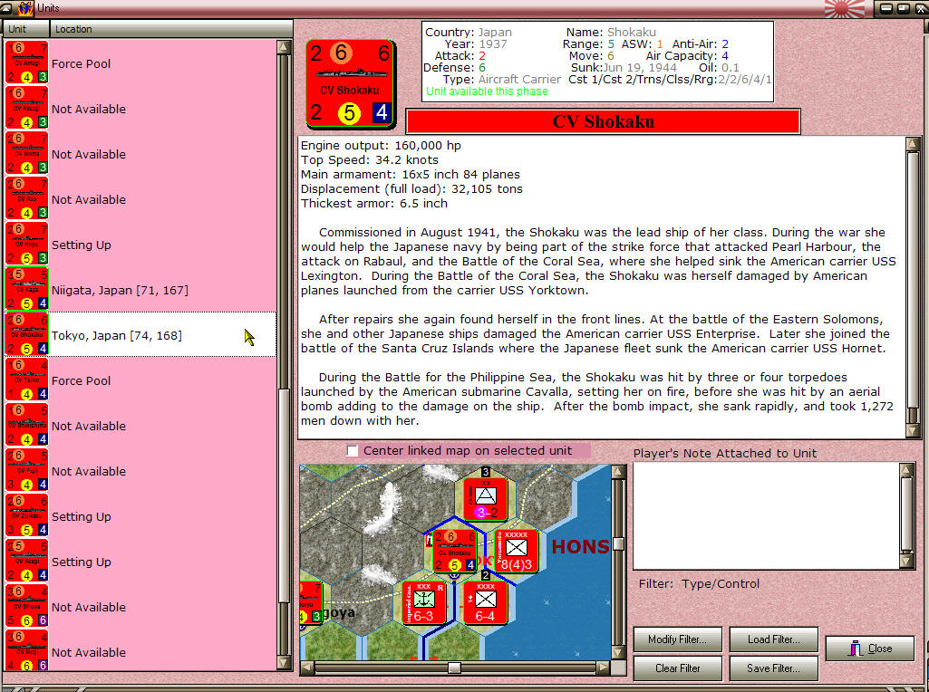Click Setting Up text beside CV Zuikaku
This screenshot has height=692, width=929.
click(x=82, y=517)
